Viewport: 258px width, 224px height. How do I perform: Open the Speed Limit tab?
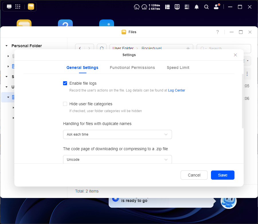coord(178,68)
